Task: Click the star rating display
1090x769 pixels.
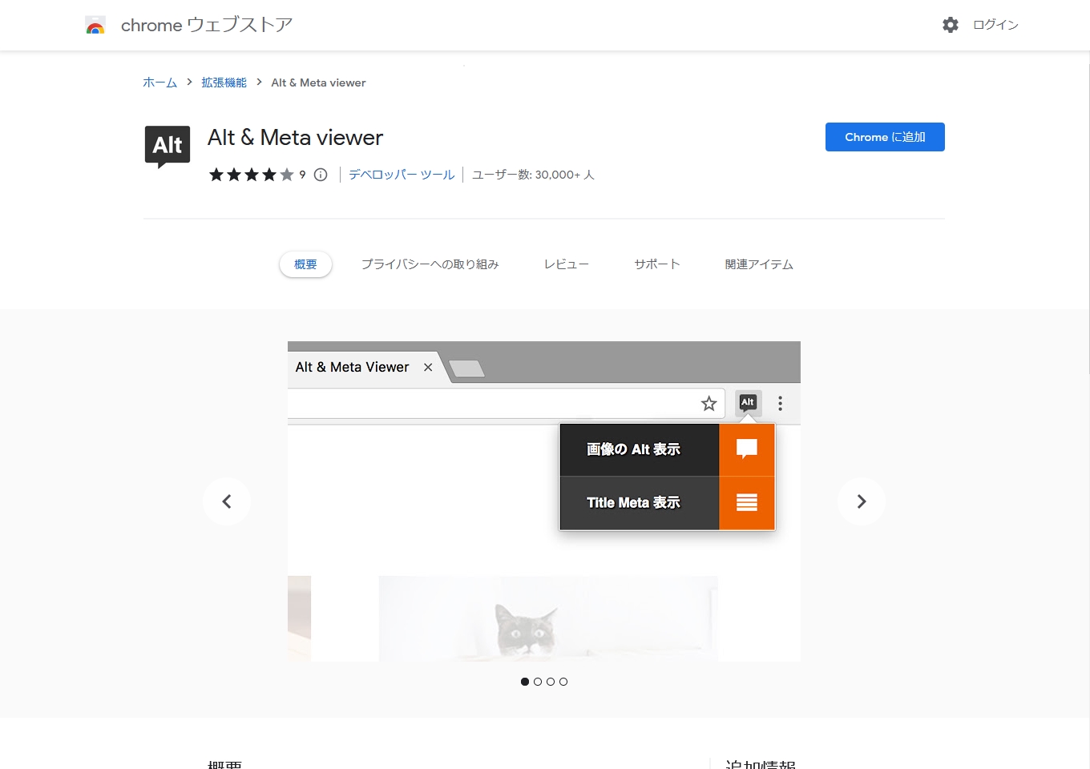Action: (251, 175)
